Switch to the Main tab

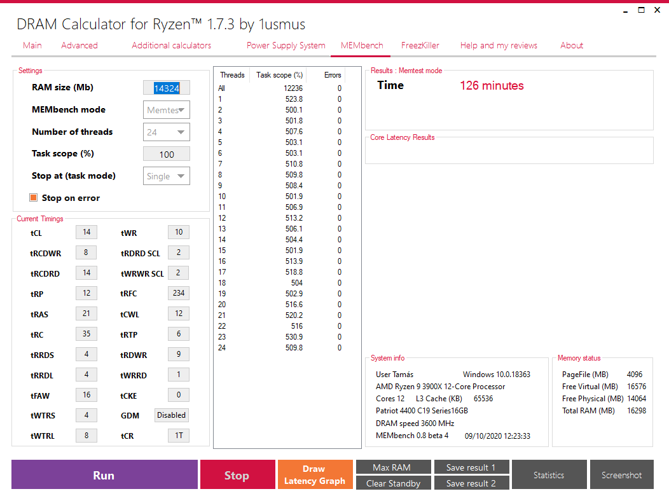coord(32,46)
